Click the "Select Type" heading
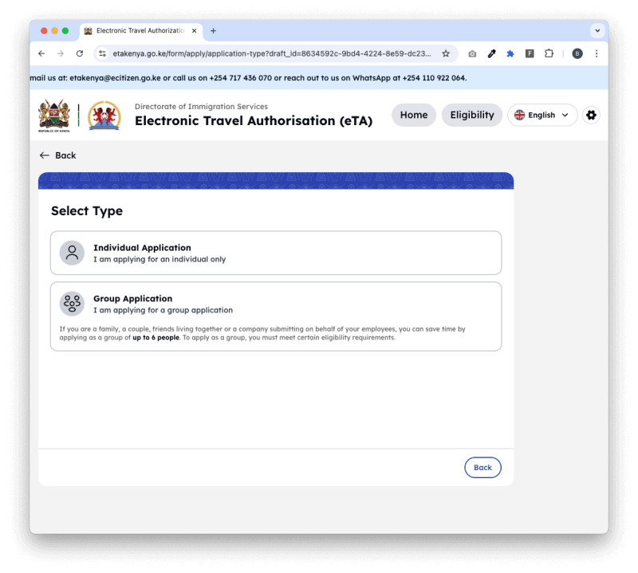 point(87,211)
